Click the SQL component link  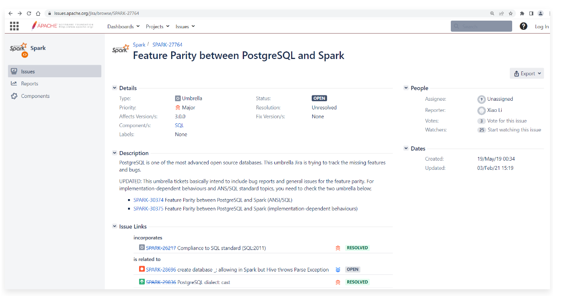coord(179,125)
